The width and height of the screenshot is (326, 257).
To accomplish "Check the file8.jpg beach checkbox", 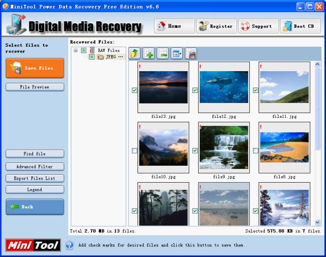I will [x=256, y=150].
